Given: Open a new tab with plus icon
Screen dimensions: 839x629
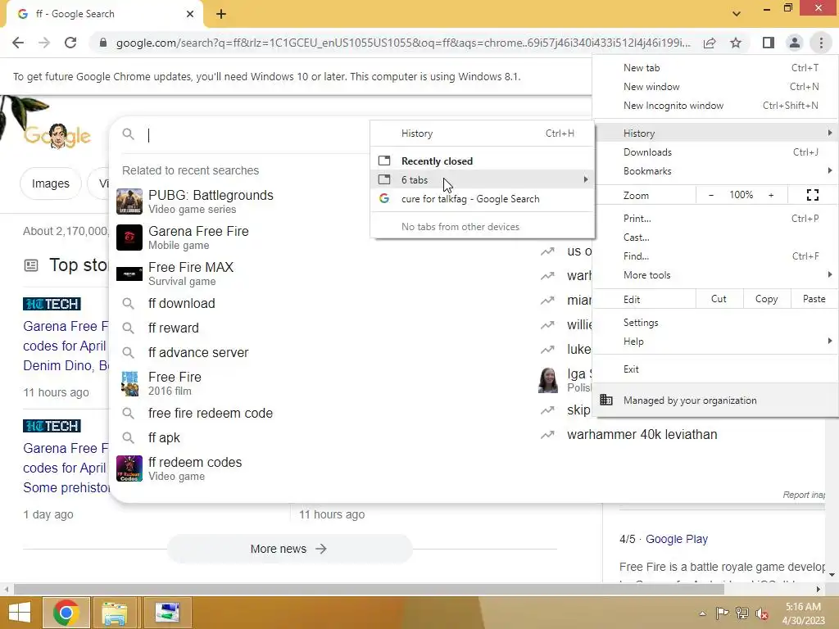Looking at the screenshot, I should 221,15.
